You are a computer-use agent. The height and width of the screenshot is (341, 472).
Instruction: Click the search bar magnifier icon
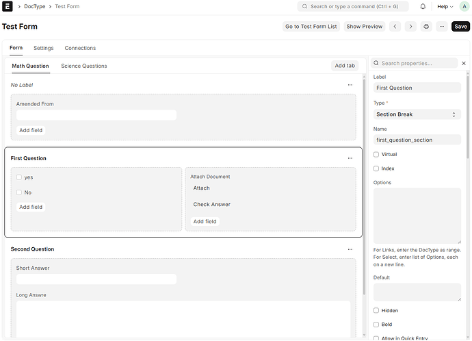(x=304, y=6)
